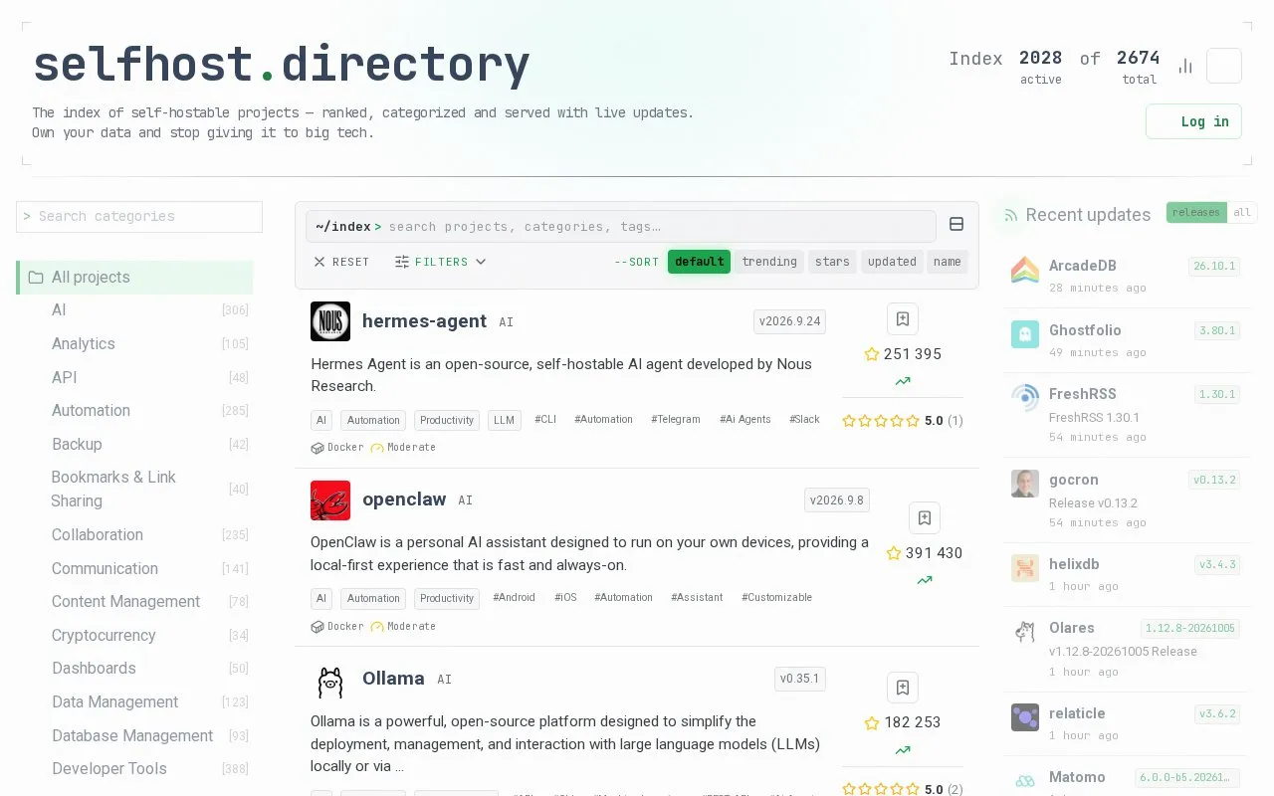Sort projects by default
1274x796 pixels.
coord(699,262)
